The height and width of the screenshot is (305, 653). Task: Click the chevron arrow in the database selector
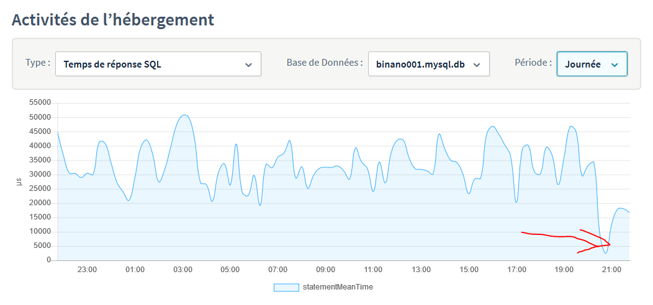(477, 64)
